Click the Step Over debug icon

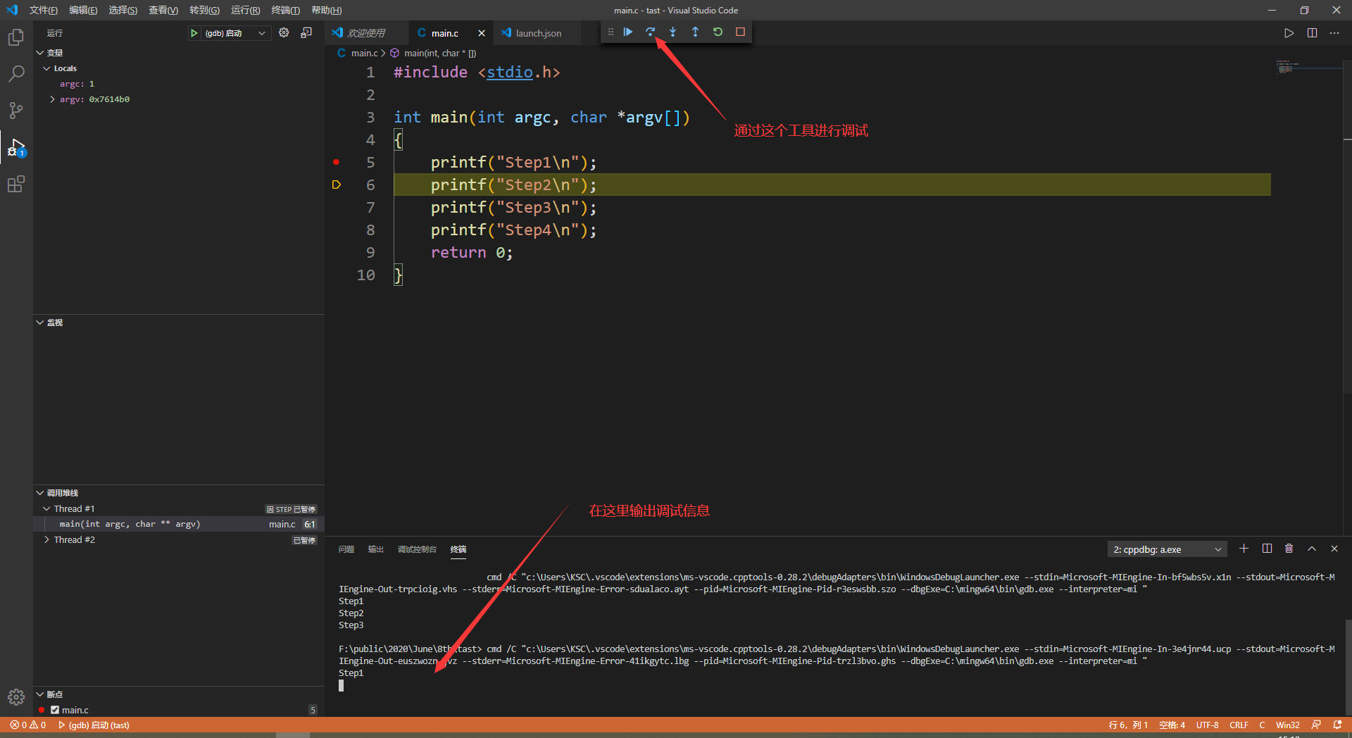[650, 32]
